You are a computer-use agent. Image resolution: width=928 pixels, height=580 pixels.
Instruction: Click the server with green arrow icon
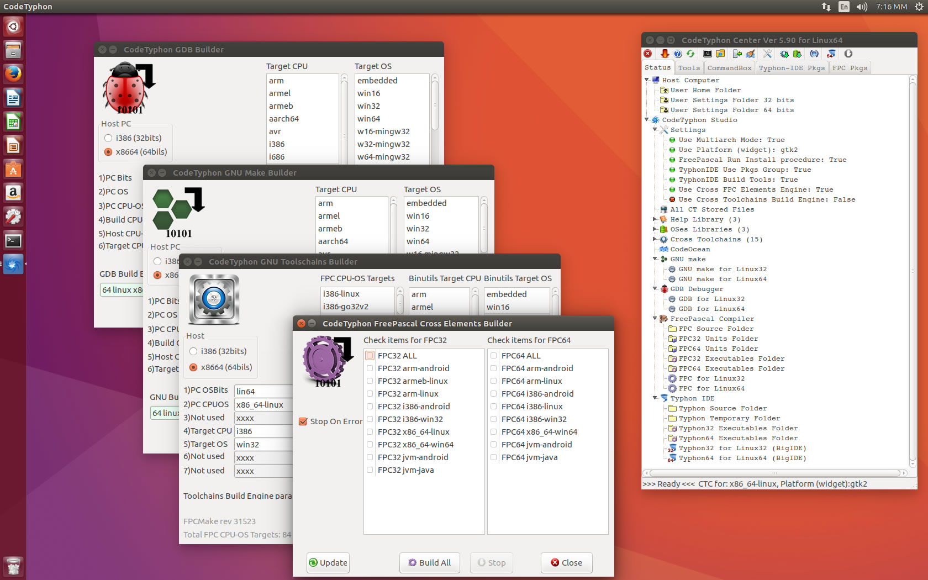click(x=737, y=54)
